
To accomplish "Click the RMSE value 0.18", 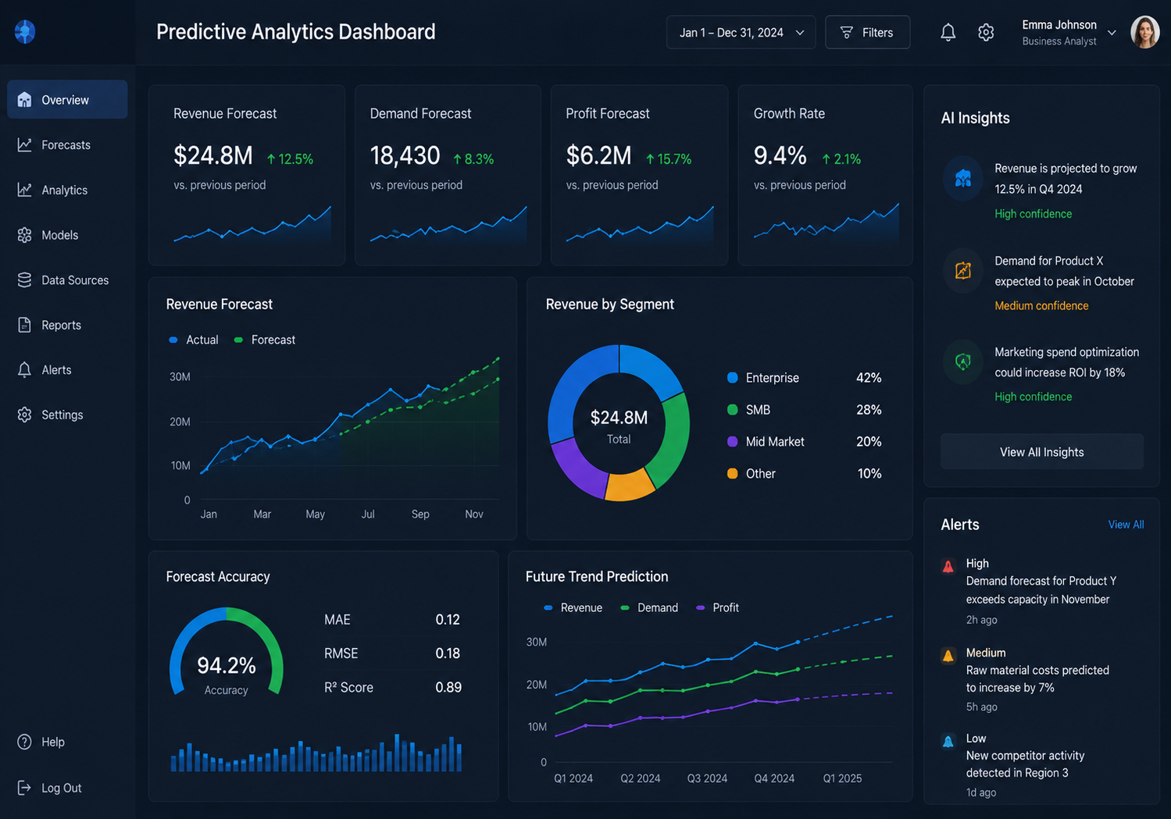I will click(x=448, y=653).
